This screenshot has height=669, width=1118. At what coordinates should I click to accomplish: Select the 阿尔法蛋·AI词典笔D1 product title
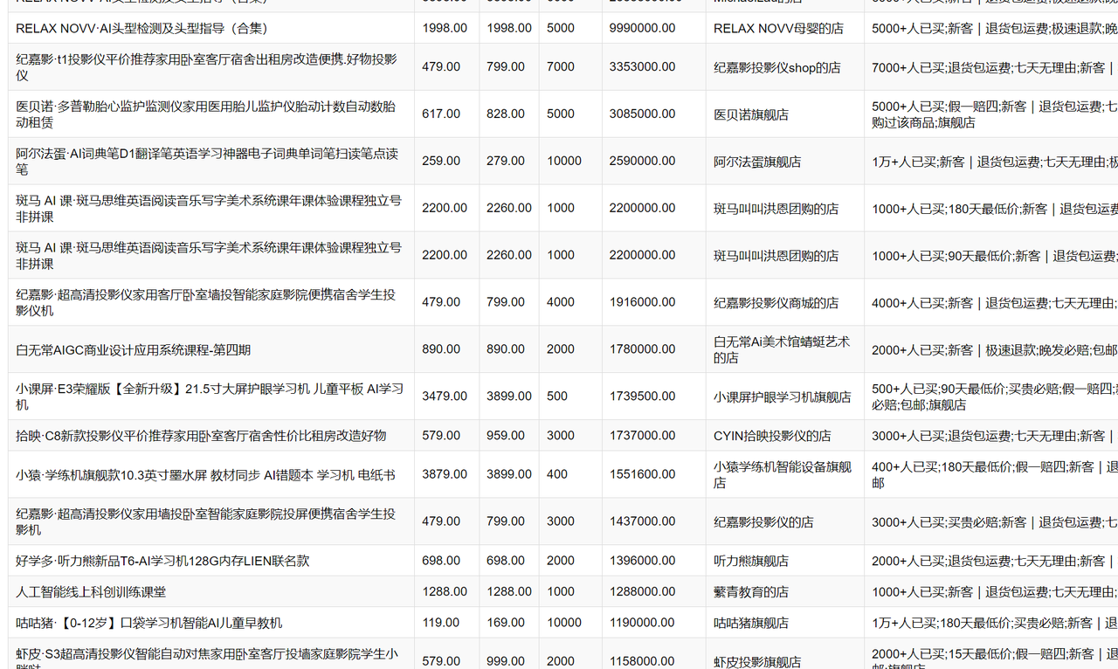click(x=207, y=162)
